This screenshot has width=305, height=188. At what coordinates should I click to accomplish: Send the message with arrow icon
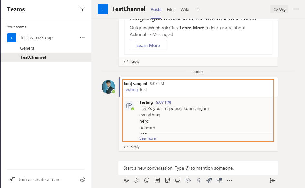(x=273, y=181)
